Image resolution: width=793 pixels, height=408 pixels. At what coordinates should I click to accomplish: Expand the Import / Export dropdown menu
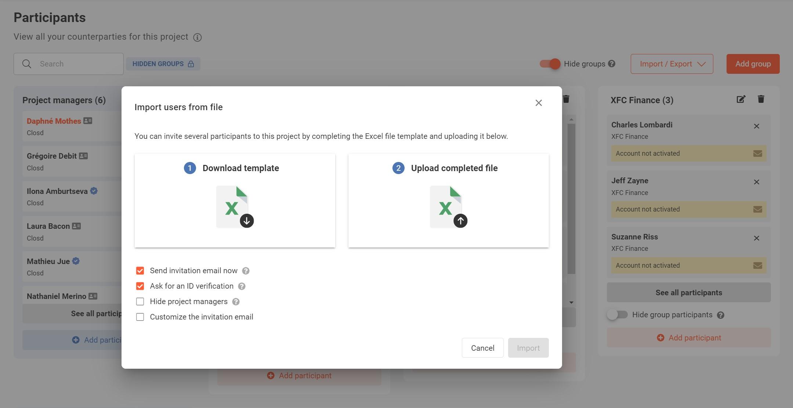pyautogui.click(x=671, y=64)
